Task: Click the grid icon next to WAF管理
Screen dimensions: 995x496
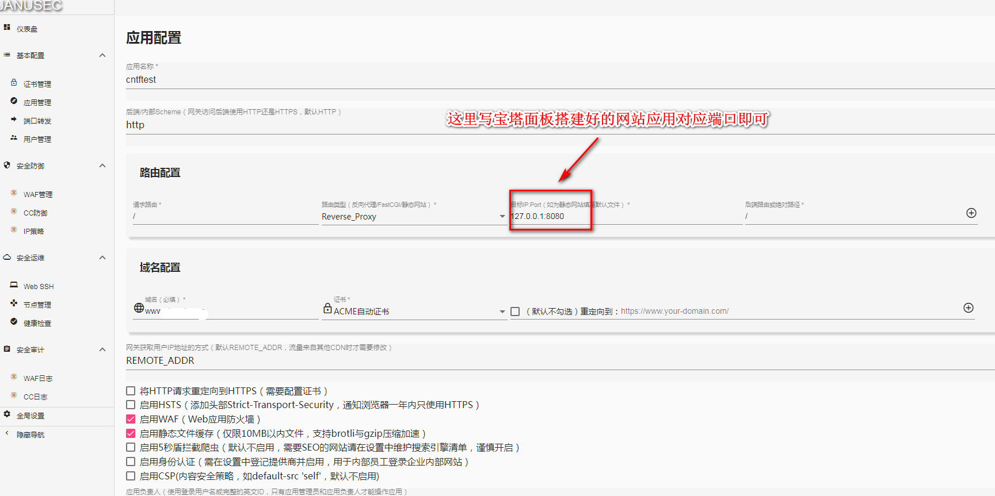Action: (x=14, y=193)
